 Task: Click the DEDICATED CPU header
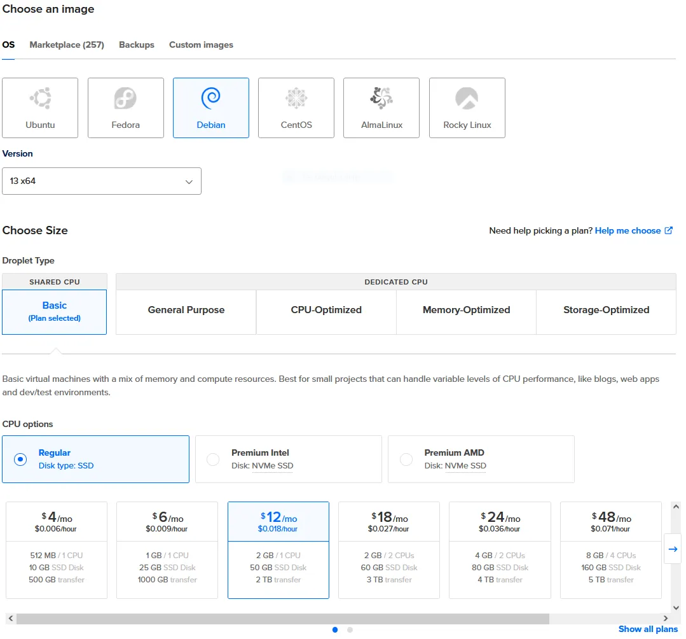[x=396, y=282]
